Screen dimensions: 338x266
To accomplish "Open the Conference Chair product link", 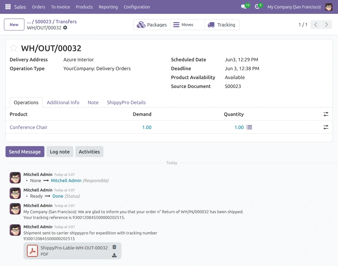I will click(28, 127).
